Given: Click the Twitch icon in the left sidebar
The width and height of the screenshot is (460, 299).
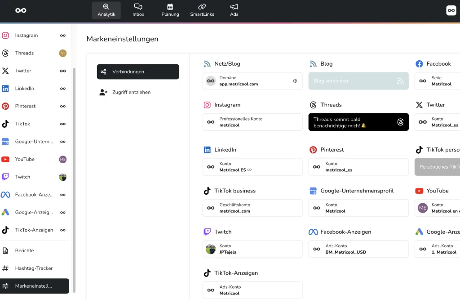Looking at the screenshot, I should pyautogui.click(x=5, y=177).
